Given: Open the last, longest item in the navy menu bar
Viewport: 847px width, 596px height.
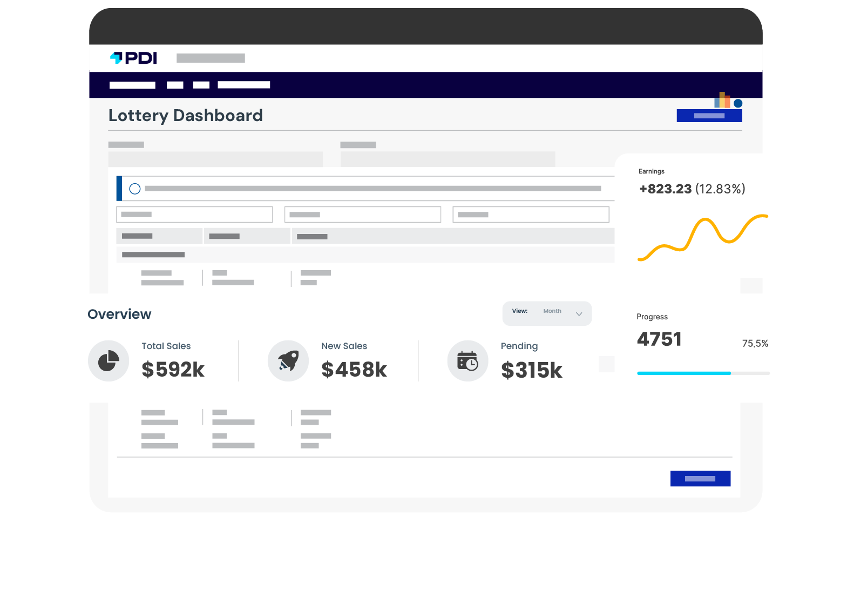Looking at the screenshot, I should point(243,85).
